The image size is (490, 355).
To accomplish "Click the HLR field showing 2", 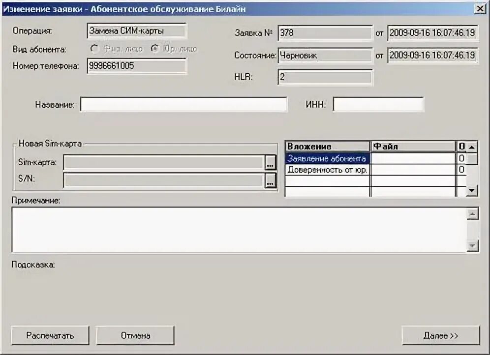I will pos(325,77).
